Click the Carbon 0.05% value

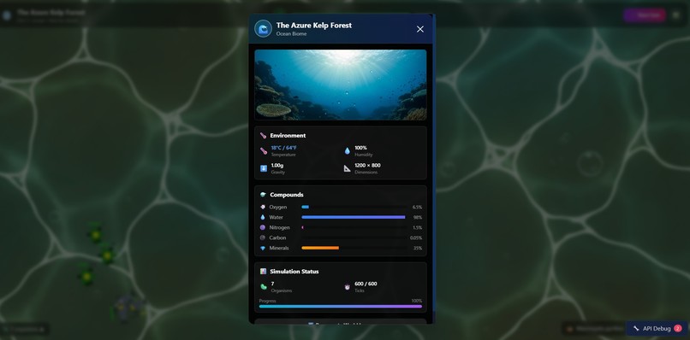(x=416, y=237)
